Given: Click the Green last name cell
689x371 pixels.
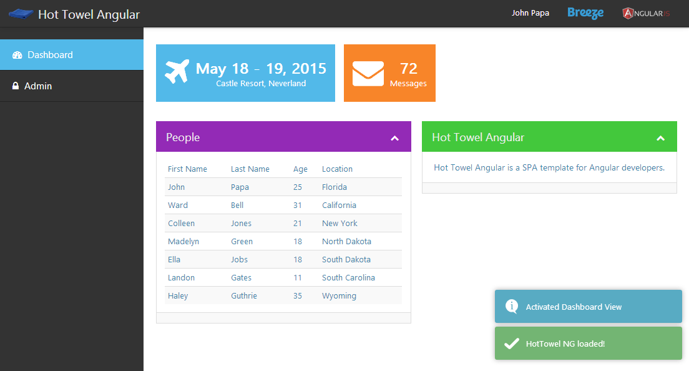Looking at the screenshot, I should pyautogui.click(x=242, y=241).
